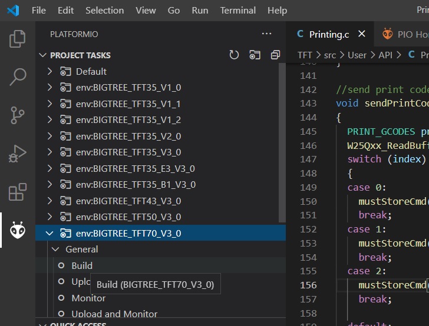Screen dimensions: 429x326
Task: Collapse the PROJECT TASKS section
Action: [42, 55]
